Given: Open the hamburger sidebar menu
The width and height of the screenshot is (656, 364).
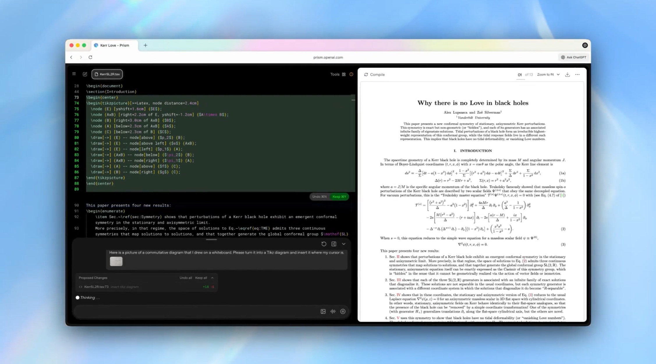Looking at the screenshot, I should (74, 74).
